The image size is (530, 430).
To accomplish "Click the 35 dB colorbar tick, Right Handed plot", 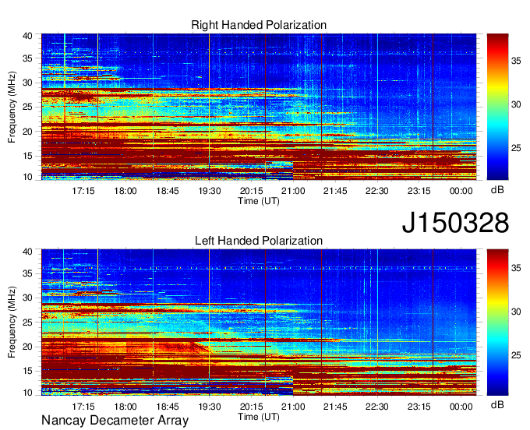I will [x=516, y=61].
